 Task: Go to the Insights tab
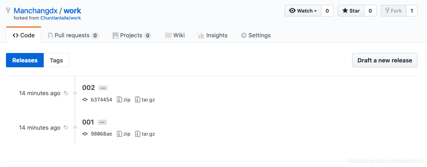[x=213, y=35]
